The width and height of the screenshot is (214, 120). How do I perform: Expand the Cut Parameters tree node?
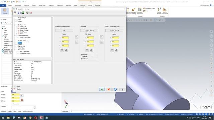(x=15, y=25)
